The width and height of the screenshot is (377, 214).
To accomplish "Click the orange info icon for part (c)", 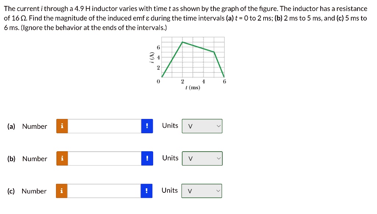I will pyautogui.click(x=62, y=191).
